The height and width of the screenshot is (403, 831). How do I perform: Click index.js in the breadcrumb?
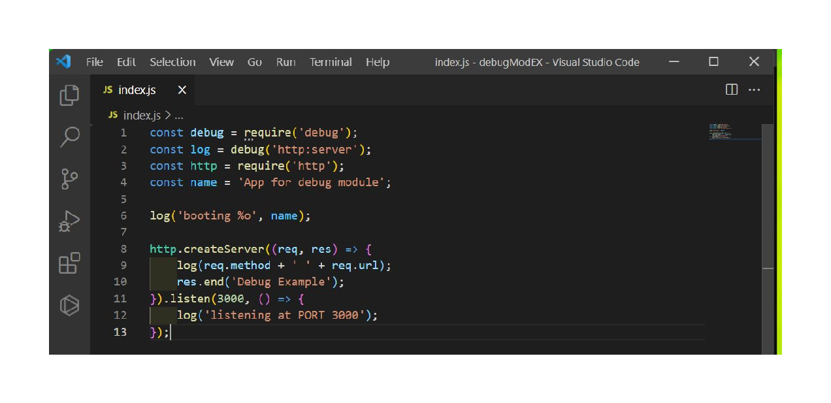pos(142,115)
